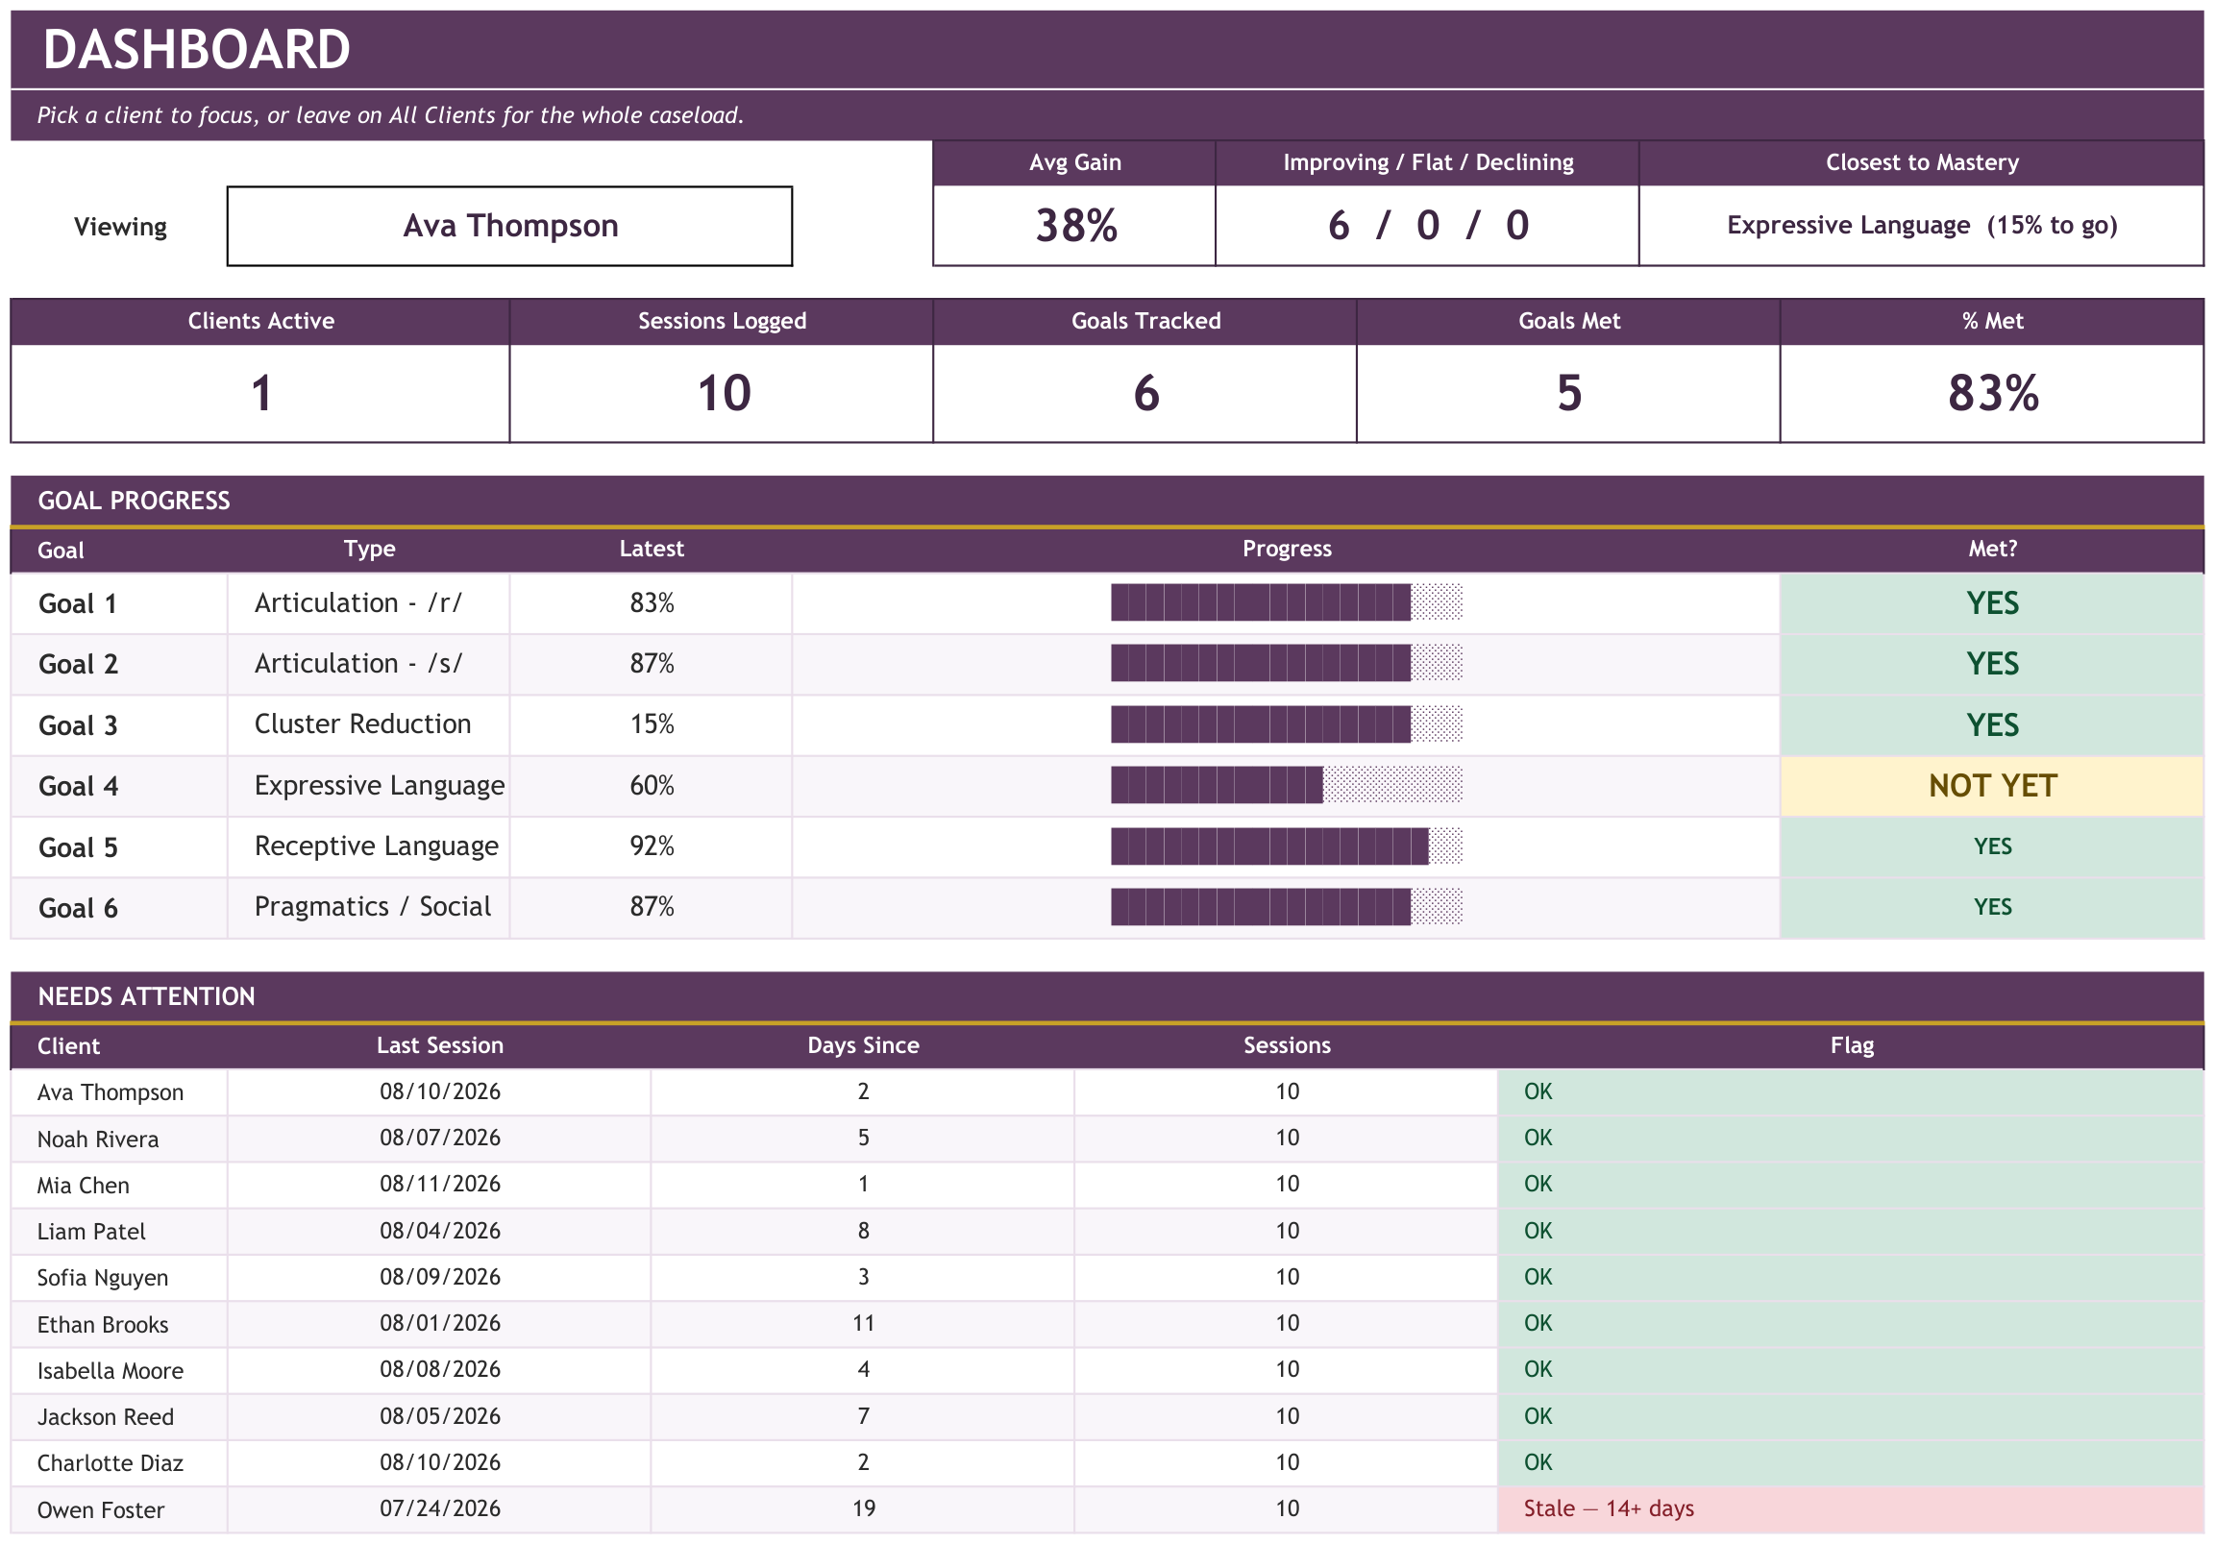Click 'Receptive Language' type cell
This screenshot has height=1544, width=2215.
(368, 846)
